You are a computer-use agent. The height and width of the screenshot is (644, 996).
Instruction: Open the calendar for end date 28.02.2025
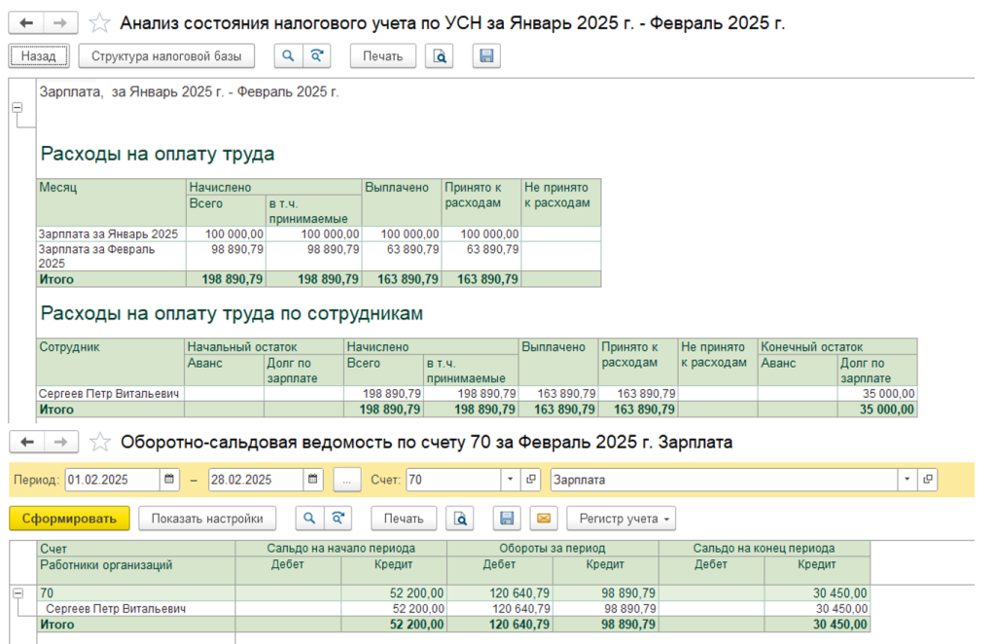pyautogui.click(x=313, y=480)
